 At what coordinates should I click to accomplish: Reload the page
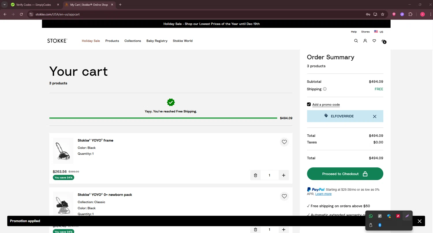(x=21, y=14)
